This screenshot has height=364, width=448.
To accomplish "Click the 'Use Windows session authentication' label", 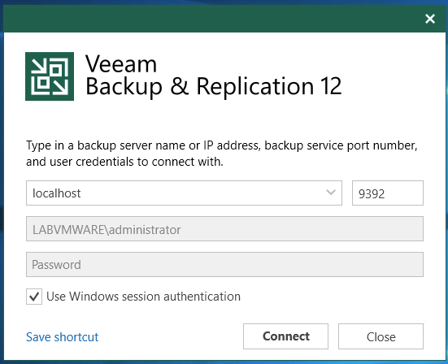I will pyautogui.click(x=143, y=297).
